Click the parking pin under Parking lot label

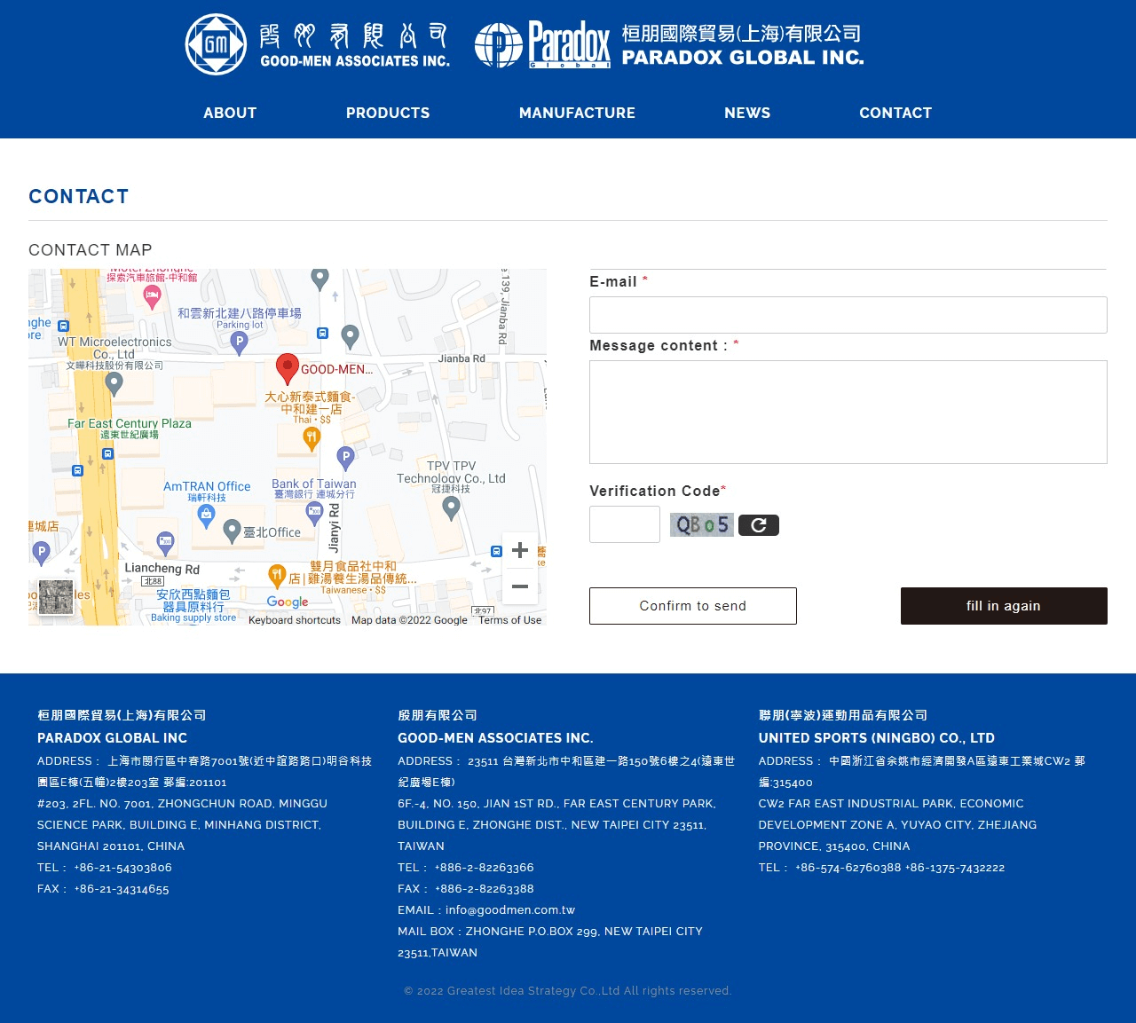pyautogui.click(x=239, y=342)
